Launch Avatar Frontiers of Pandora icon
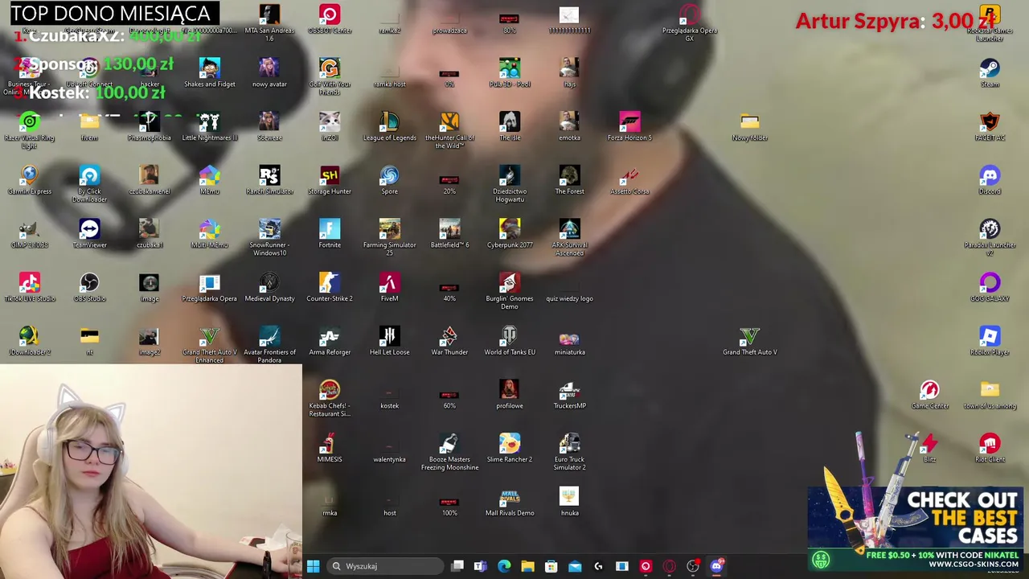This screenshot has width=1029, height=579. coord(269,346)
